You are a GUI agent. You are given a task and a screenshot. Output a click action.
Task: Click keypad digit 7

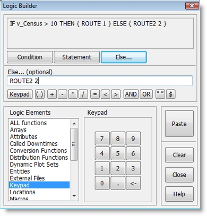pyautogui.click(x=102, y=139)
